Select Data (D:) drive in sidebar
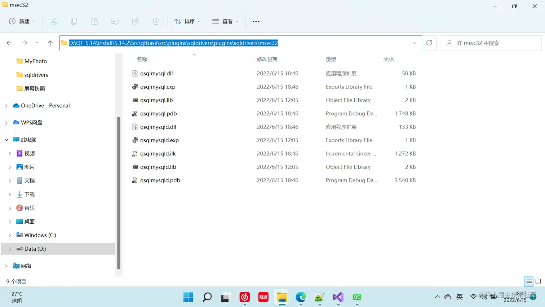This screenshot has width=545, height=307. (x=58, y=249)
